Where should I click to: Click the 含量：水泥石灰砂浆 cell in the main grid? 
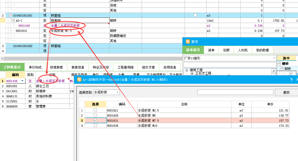(80, 26)
